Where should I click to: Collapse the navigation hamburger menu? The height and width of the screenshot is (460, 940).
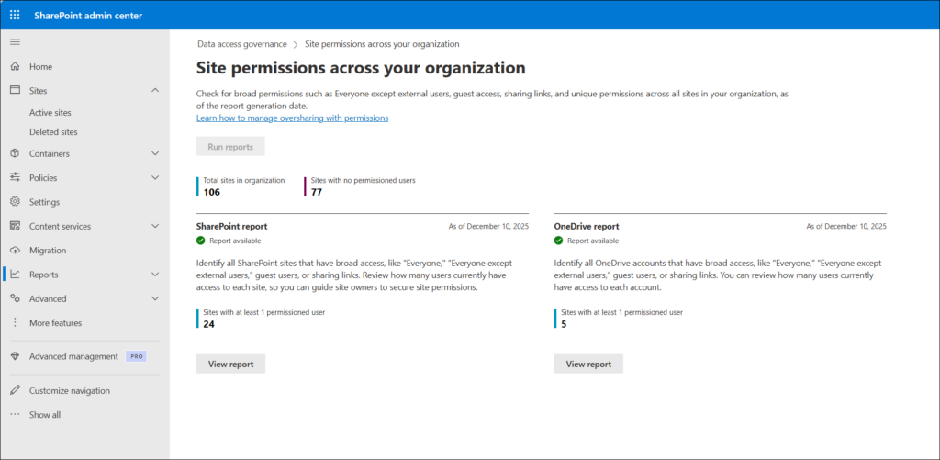15,42
